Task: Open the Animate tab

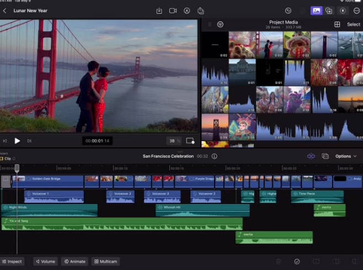Action: [x=75, y=261]
